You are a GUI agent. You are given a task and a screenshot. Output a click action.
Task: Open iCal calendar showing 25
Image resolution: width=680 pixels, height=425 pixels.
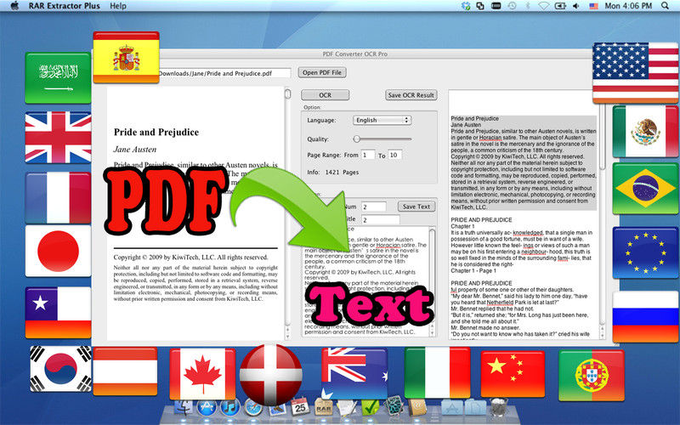coord(300,407)
